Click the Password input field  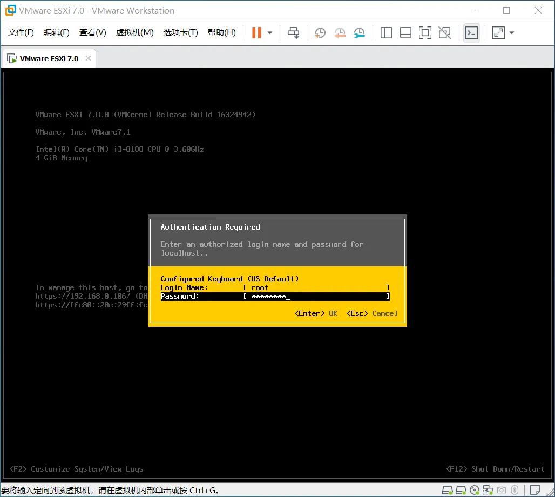317,296
